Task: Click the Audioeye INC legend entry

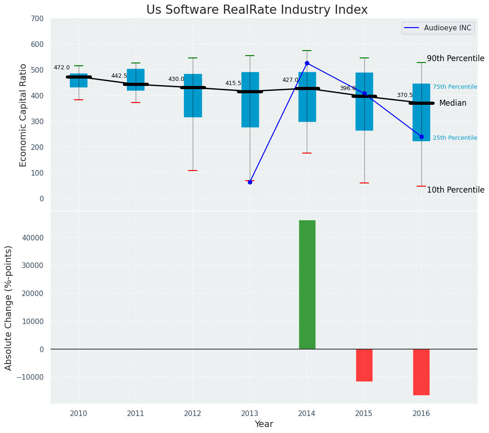Action: click(x=447, y=28)
